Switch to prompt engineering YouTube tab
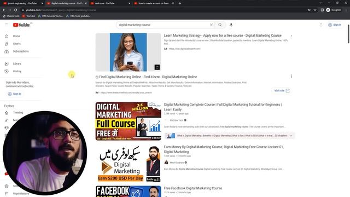The width and height of the screenshot is (350, 197). pos(22,3)
